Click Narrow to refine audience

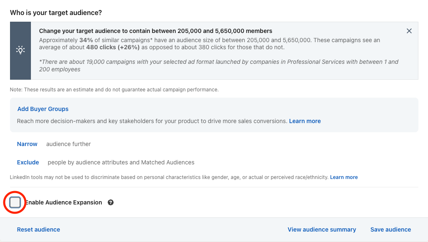[27, 144]
